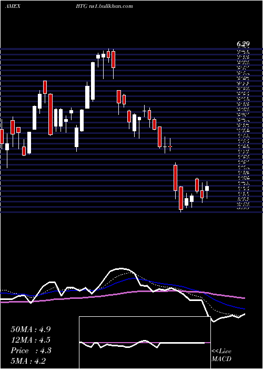Click inside the MACD inset panel
Viewport: 263px width, 369px height.
click(145, 343)
